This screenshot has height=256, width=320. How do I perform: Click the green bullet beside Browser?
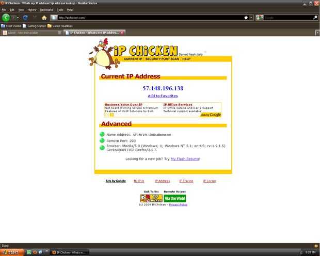pyautogui.click(x=102, y=148)
